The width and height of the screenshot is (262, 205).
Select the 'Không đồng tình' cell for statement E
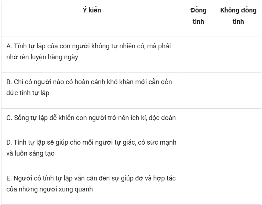tap(237, 187)
